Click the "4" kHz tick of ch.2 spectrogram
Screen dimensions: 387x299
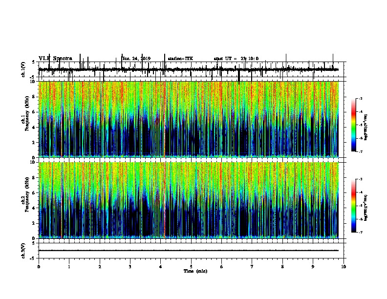coord(34,208)
